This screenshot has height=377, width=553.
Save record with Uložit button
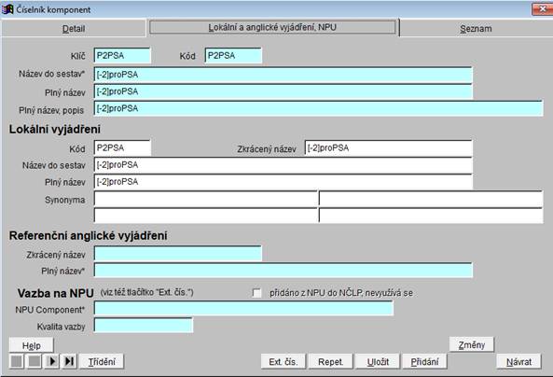[x=378, y=361]
